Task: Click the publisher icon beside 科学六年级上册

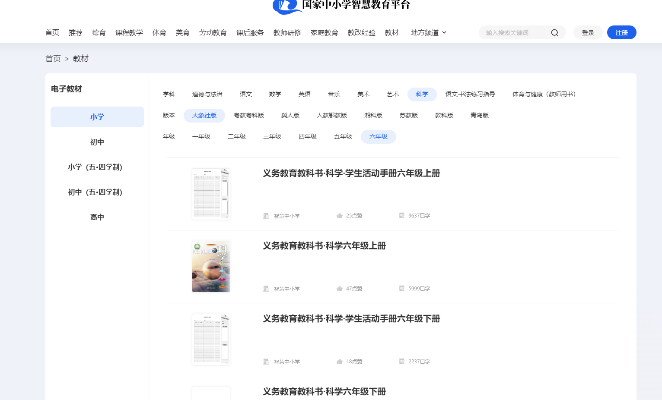Action: point(266,288)
